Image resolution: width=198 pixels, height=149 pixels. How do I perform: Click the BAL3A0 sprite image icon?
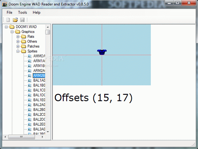click(30, 129)
